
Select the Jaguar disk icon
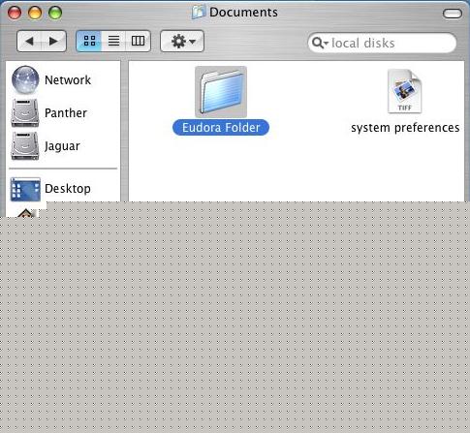click(25, 146)
